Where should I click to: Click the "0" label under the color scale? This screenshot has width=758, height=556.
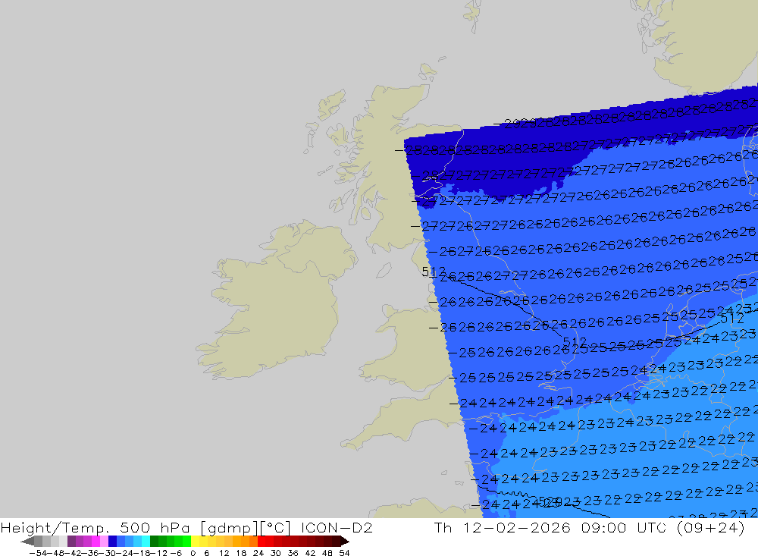click(x=193, y=553)
